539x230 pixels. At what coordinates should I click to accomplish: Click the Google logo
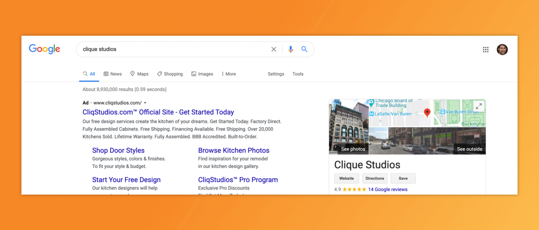pos(44,49)
